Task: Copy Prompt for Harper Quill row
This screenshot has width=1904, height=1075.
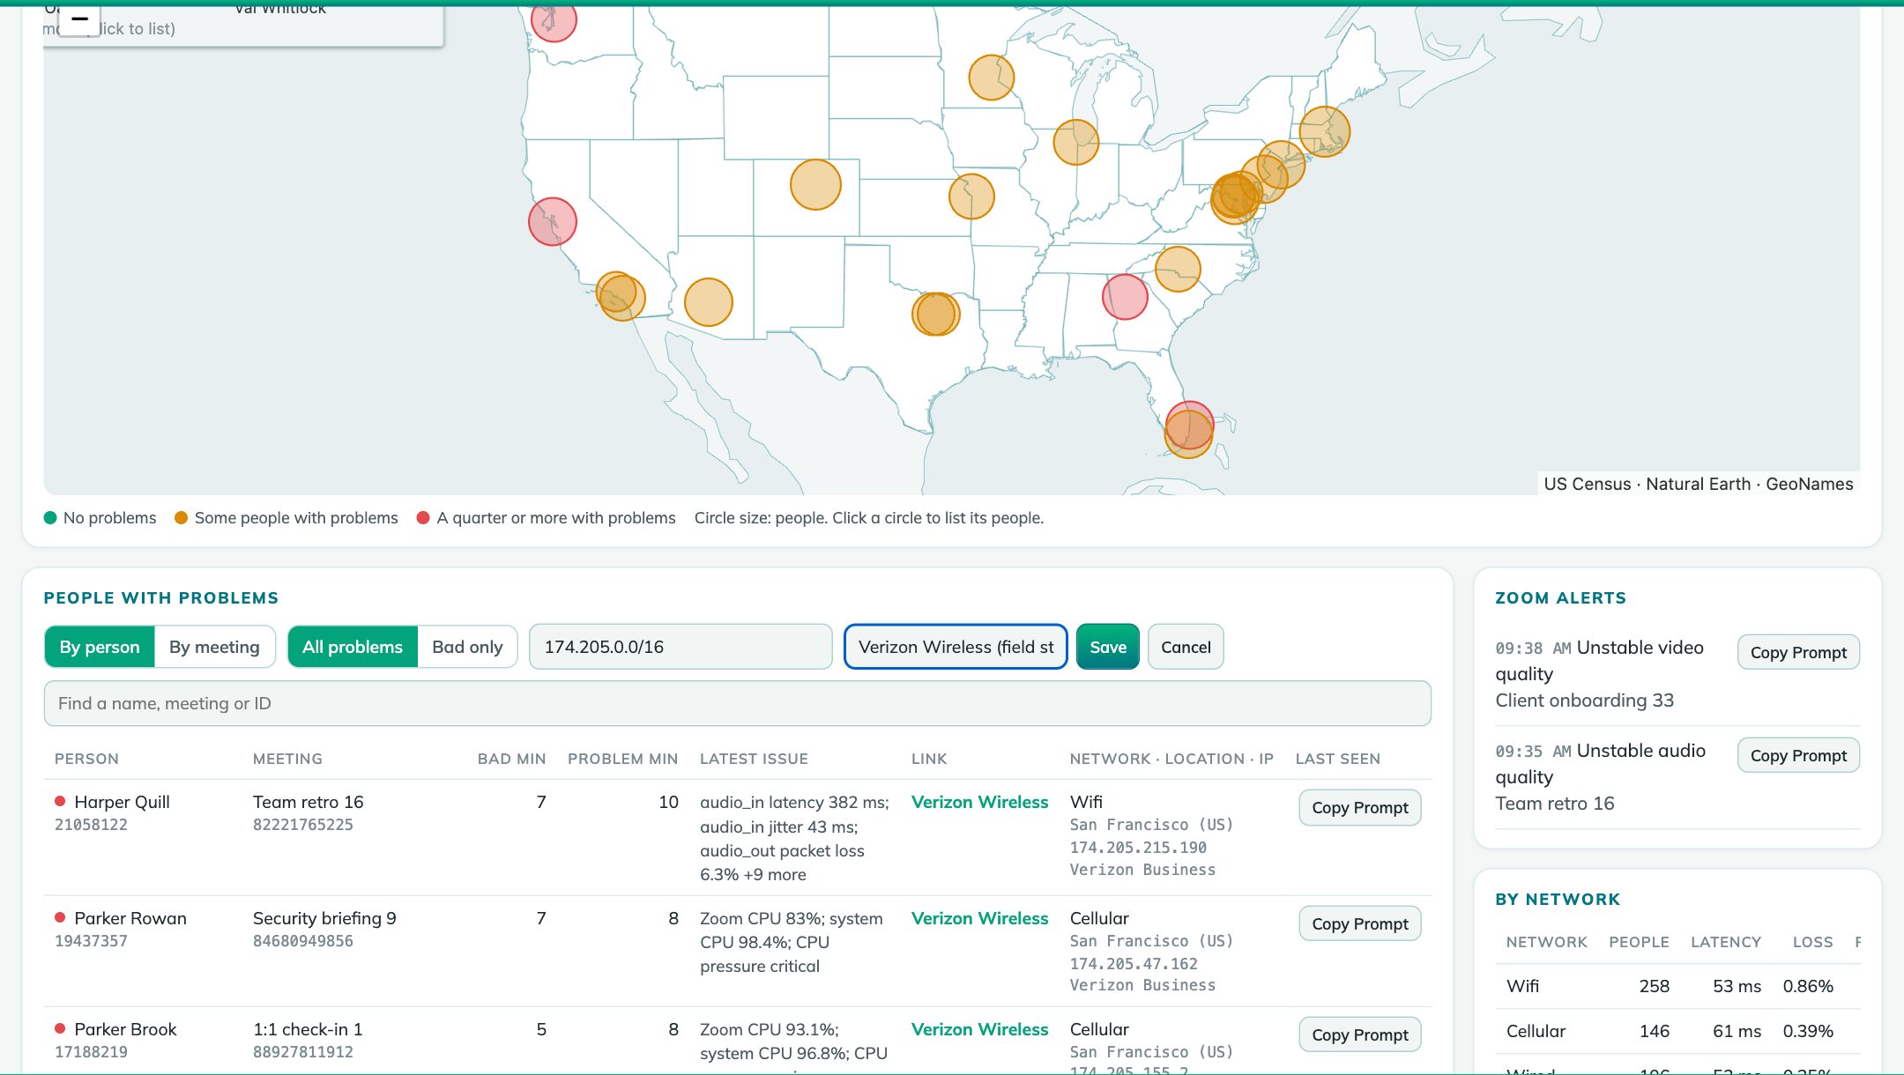Action: pyautogui.click(x=1359, y=807)
